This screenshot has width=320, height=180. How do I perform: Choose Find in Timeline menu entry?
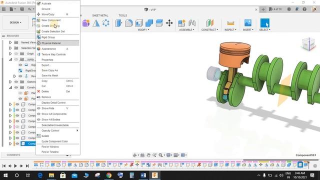[x=58, y=152]
